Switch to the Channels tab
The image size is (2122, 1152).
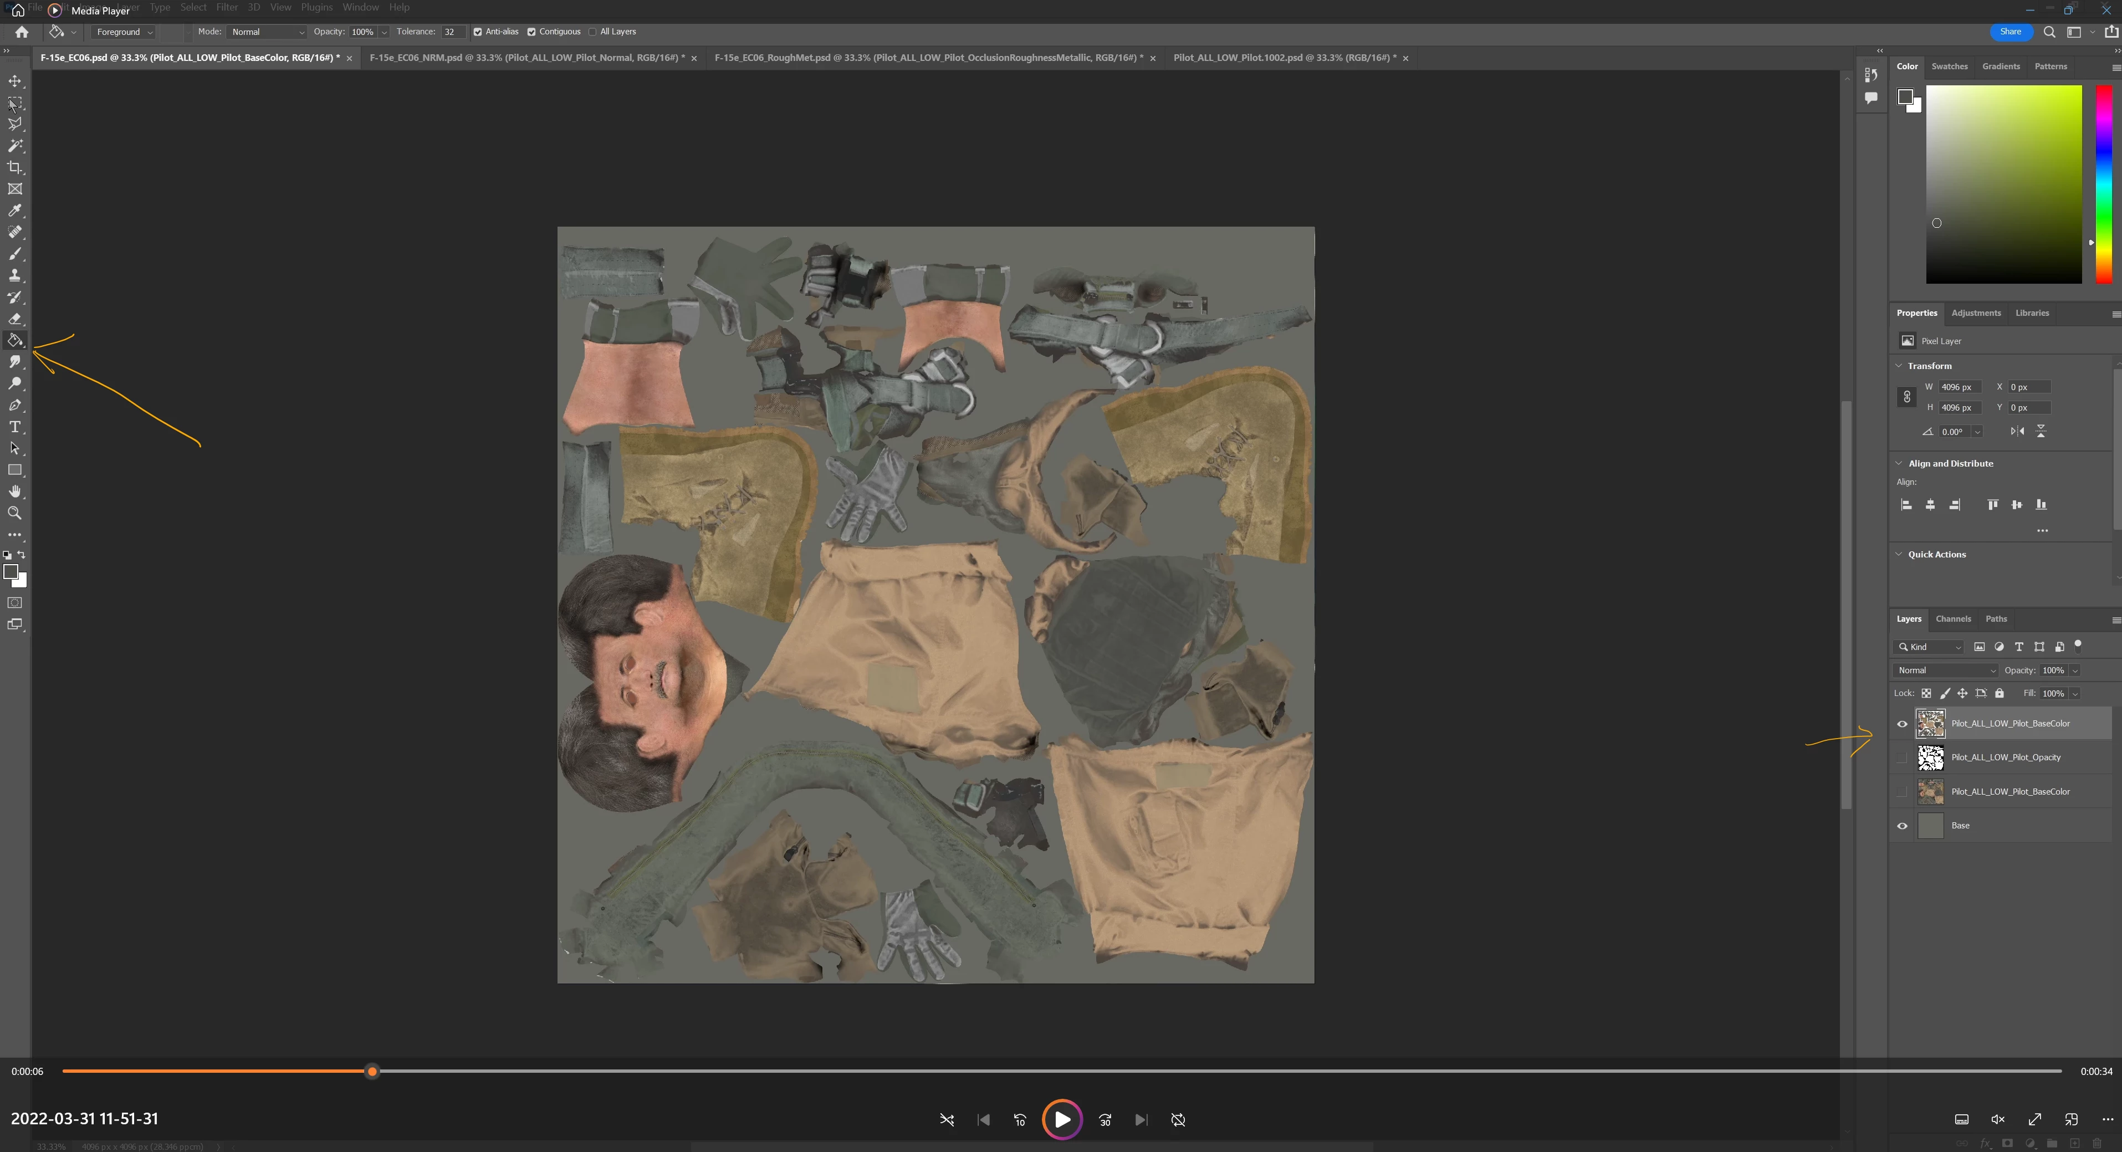[1952, 618]
